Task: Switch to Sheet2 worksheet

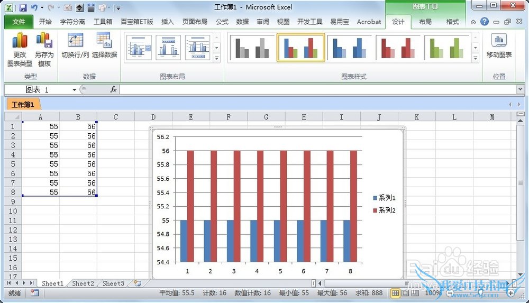Action: 83,283
